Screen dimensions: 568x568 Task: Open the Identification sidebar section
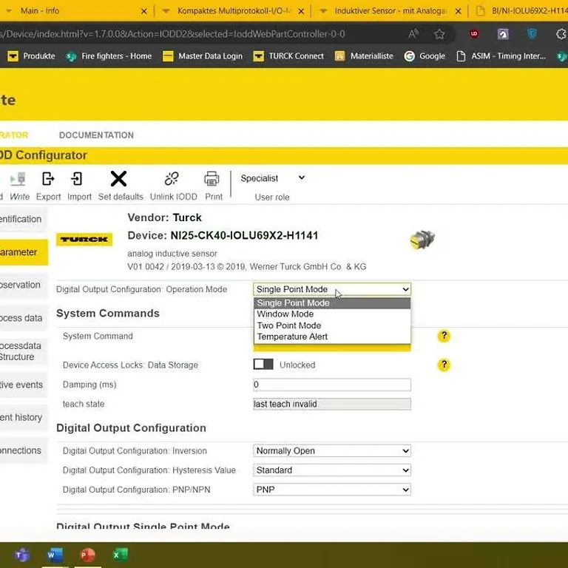coord(24,219)
